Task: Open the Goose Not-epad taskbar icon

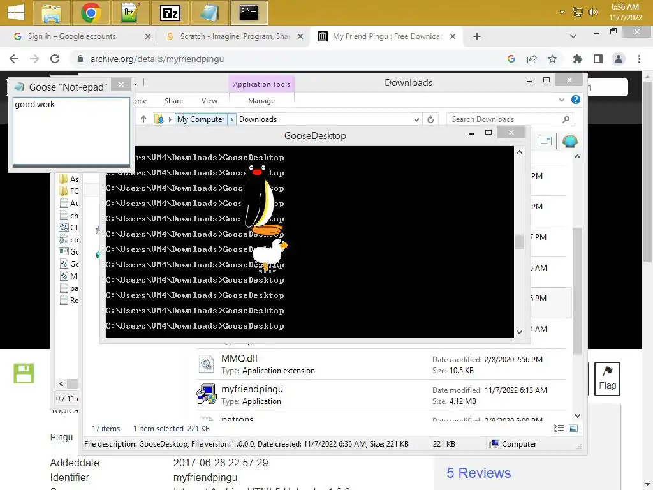Action: 209,13
